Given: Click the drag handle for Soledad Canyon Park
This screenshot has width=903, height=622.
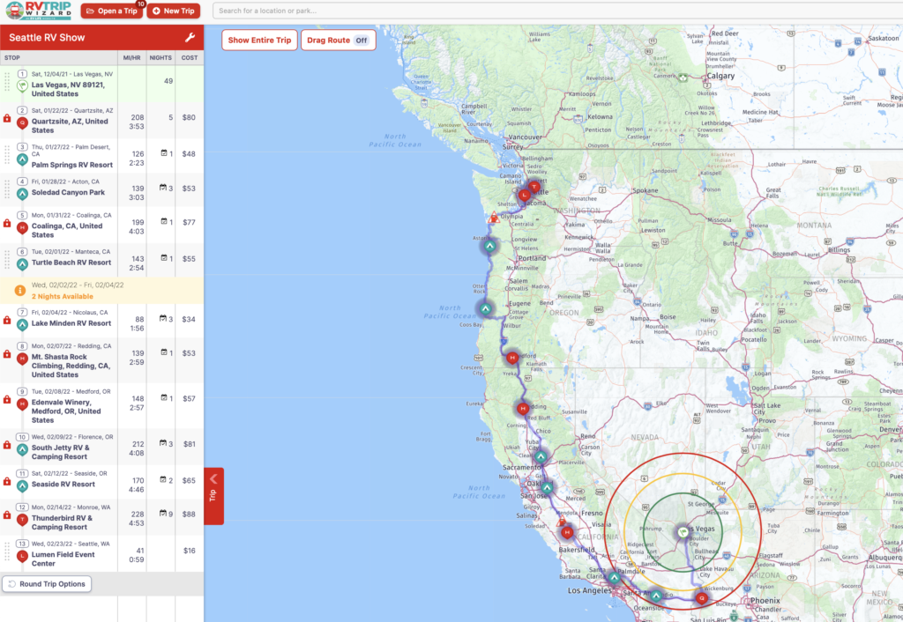Looking at the screenshot, I should point(7,189).
